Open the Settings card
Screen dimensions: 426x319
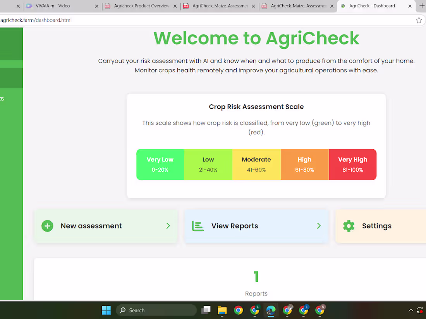pos(381,226)
